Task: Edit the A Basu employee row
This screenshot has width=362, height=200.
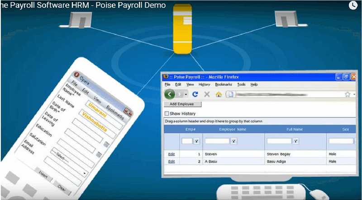Action: point(171,162)
